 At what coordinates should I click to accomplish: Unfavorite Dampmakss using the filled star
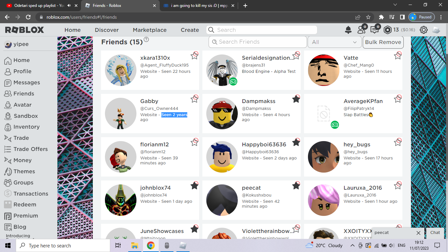296,99
